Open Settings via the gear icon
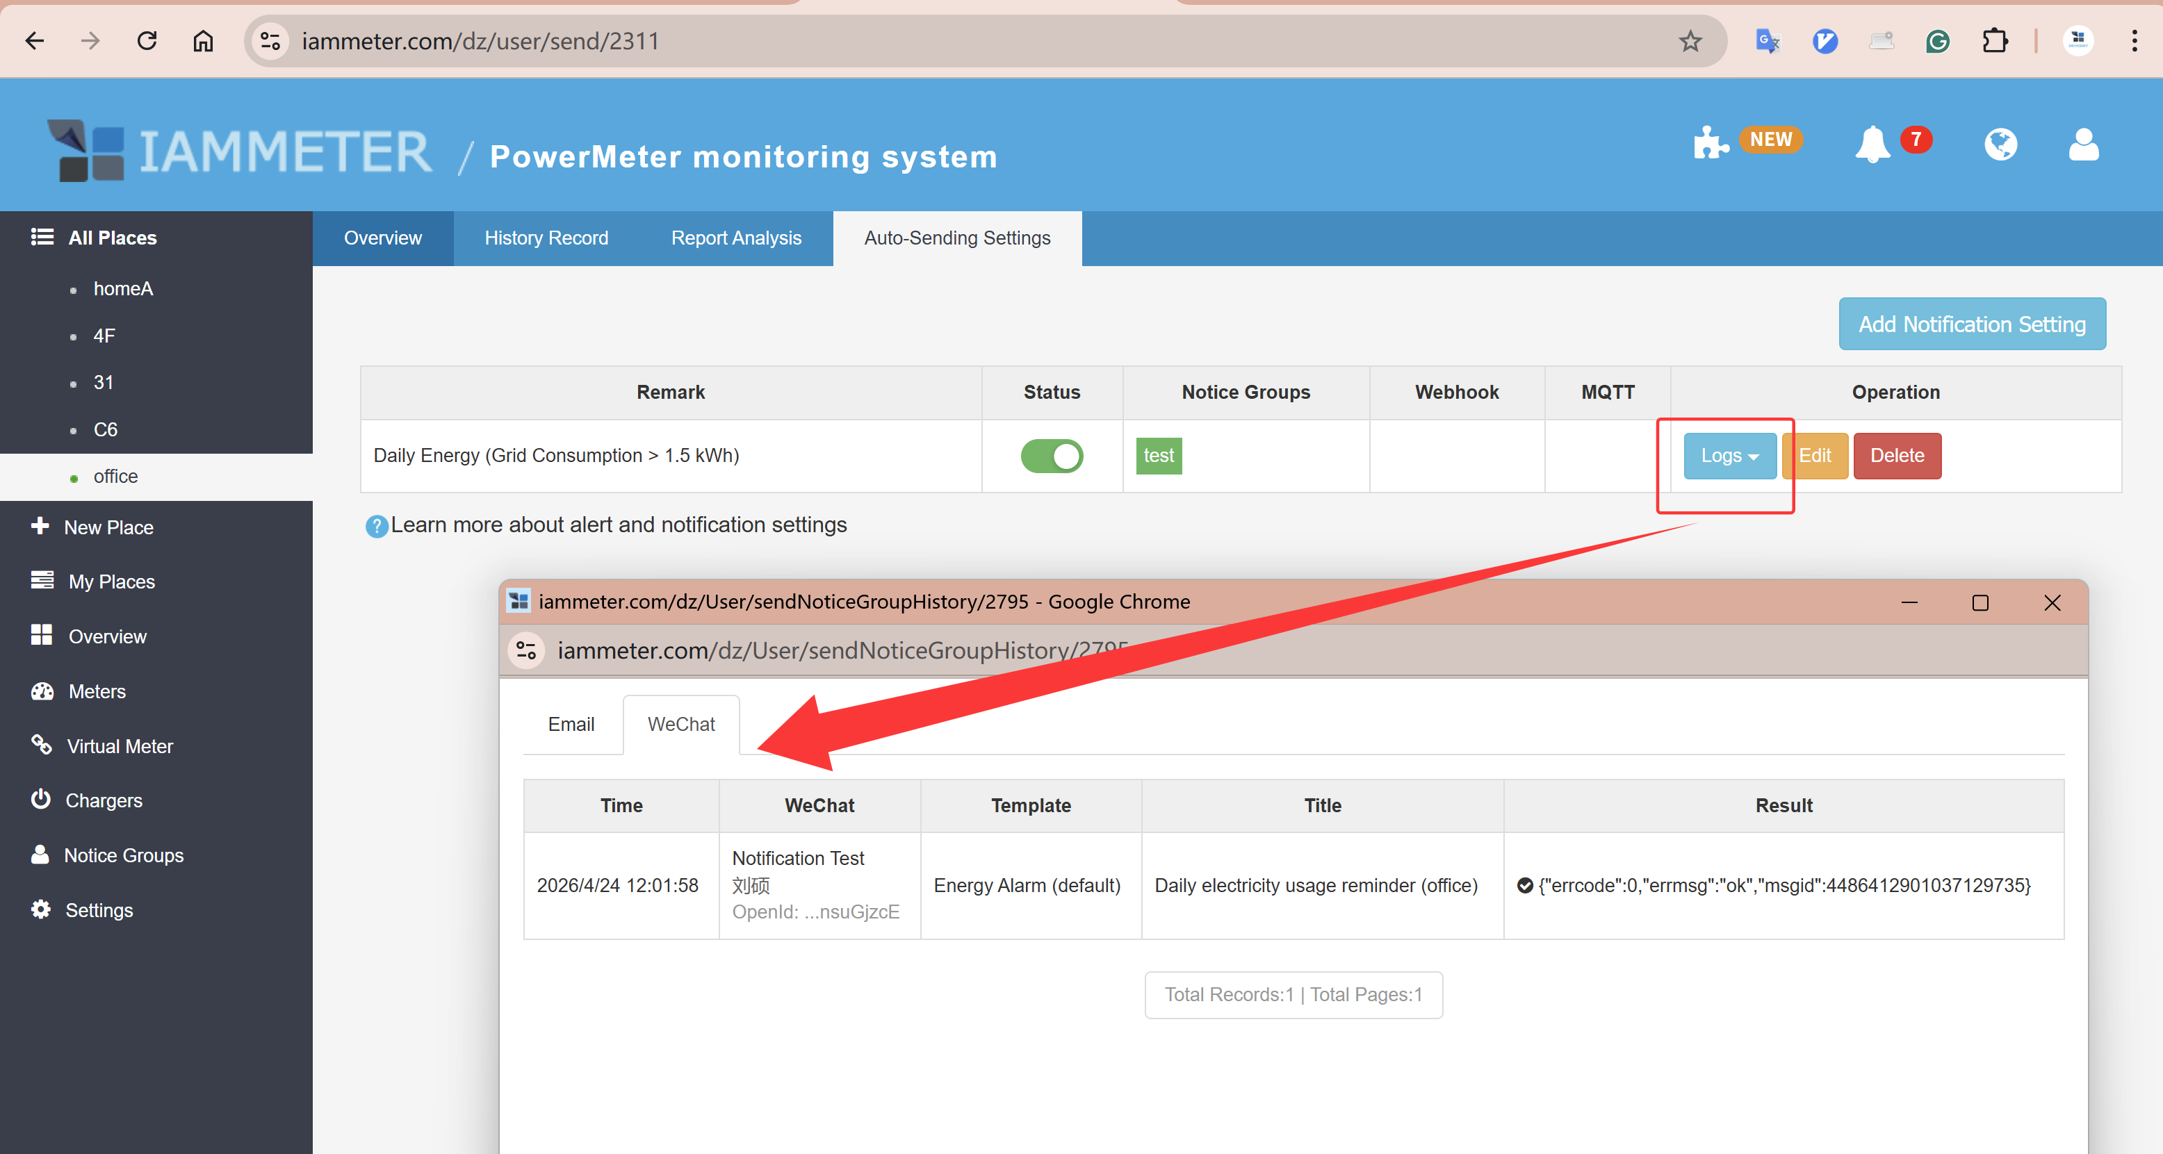This screenshot has width=2163, height=1154. (41, 909)
